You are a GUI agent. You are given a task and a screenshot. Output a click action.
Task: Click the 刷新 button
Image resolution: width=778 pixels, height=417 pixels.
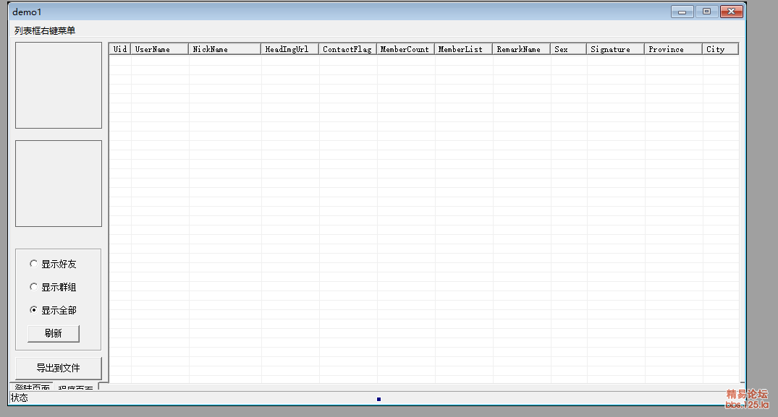tap(53, 333)
